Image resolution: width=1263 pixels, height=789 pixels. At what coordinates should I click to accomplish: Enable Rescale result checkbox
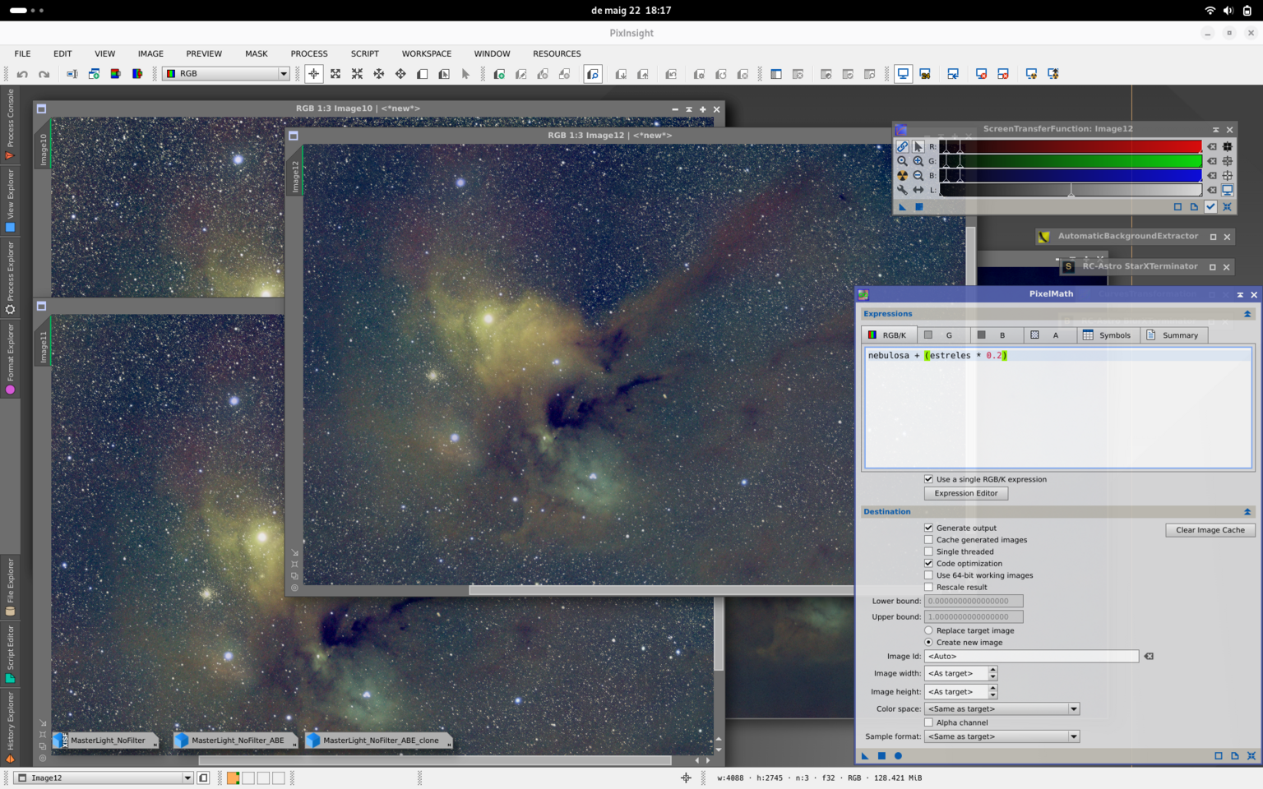pos(928,587)
